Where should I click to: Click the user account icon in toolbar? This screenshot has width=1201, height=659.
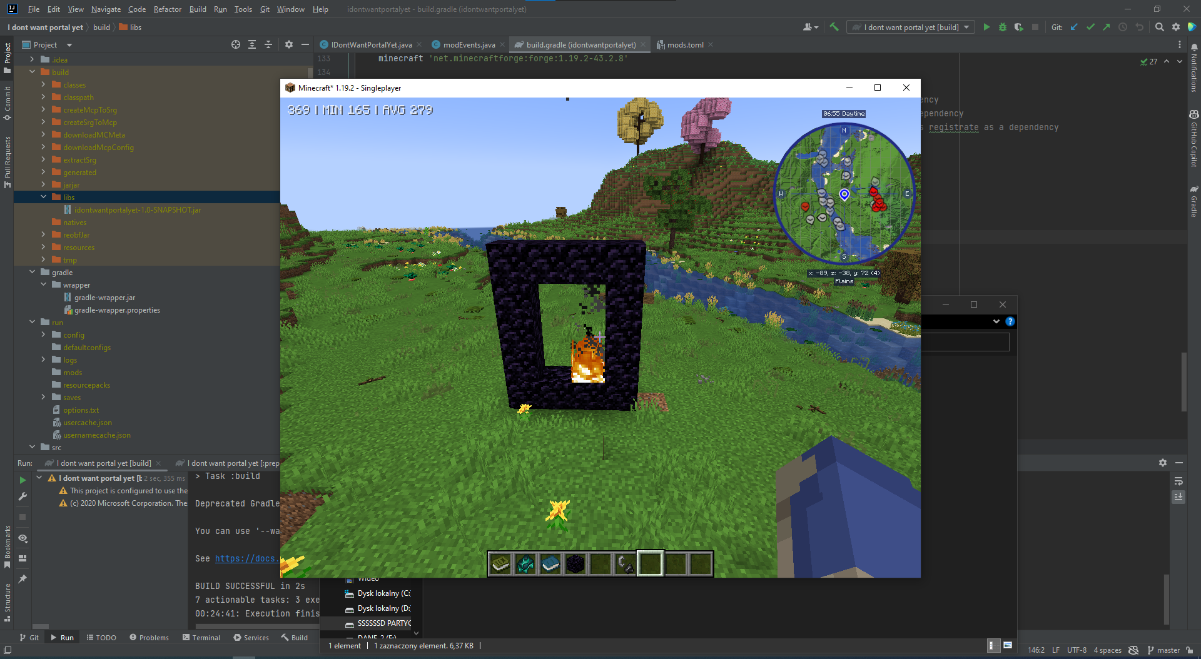click(x=810, y=27)
